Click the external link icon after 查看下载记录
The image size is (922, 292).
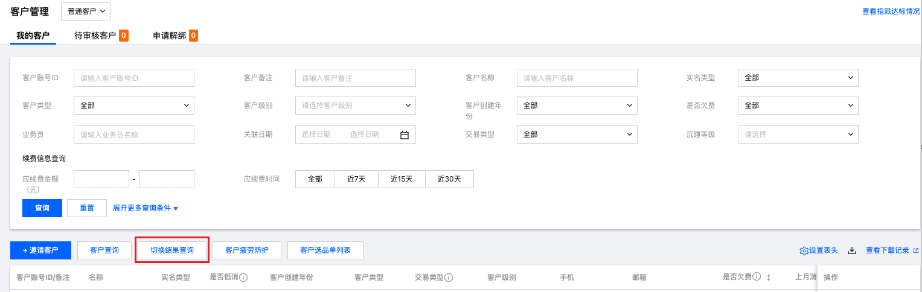click(916, 250)
